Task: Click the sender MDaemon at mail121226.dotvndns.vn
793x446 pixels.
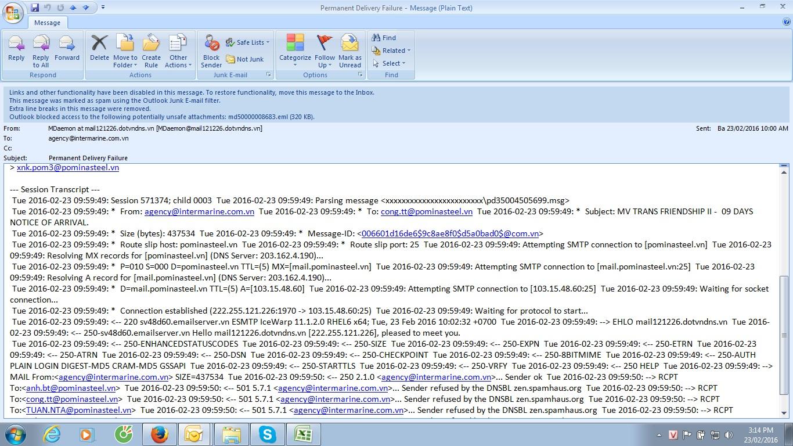Action: point(155,128)
